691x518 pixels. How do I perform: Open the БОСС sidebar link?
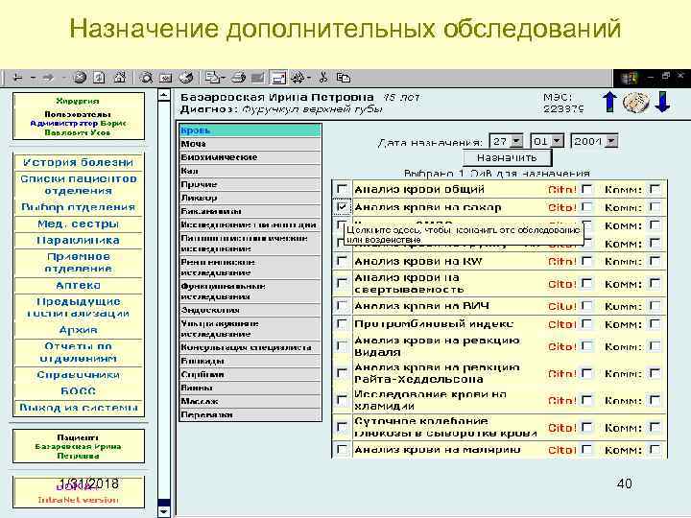[79, 391]
